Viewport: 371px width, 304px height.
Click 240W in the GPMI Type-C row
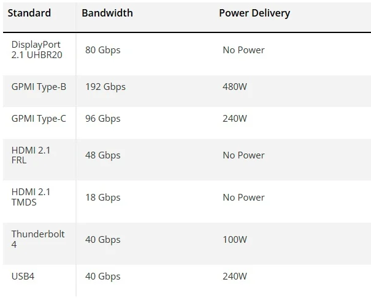click(x=235, y=119)
